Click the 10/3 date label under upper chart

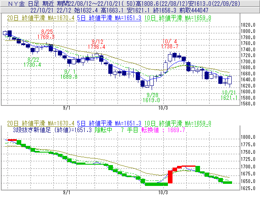(x=163, y=108)
